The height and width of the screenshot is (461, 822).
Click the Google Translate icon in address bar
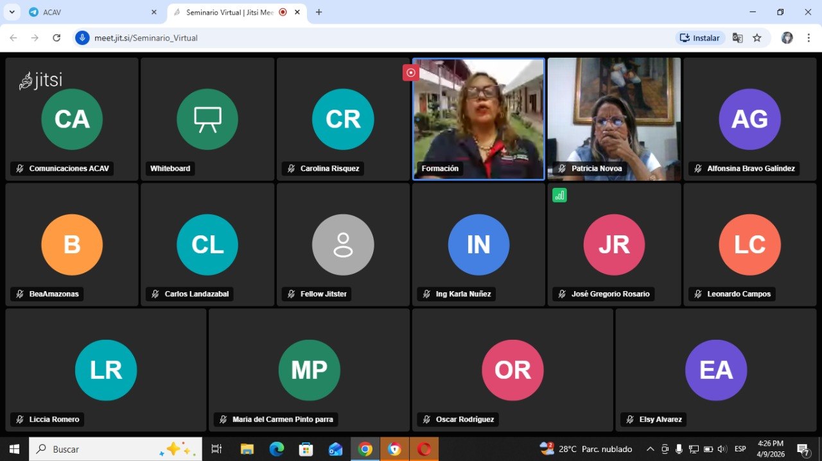(737, 38)
